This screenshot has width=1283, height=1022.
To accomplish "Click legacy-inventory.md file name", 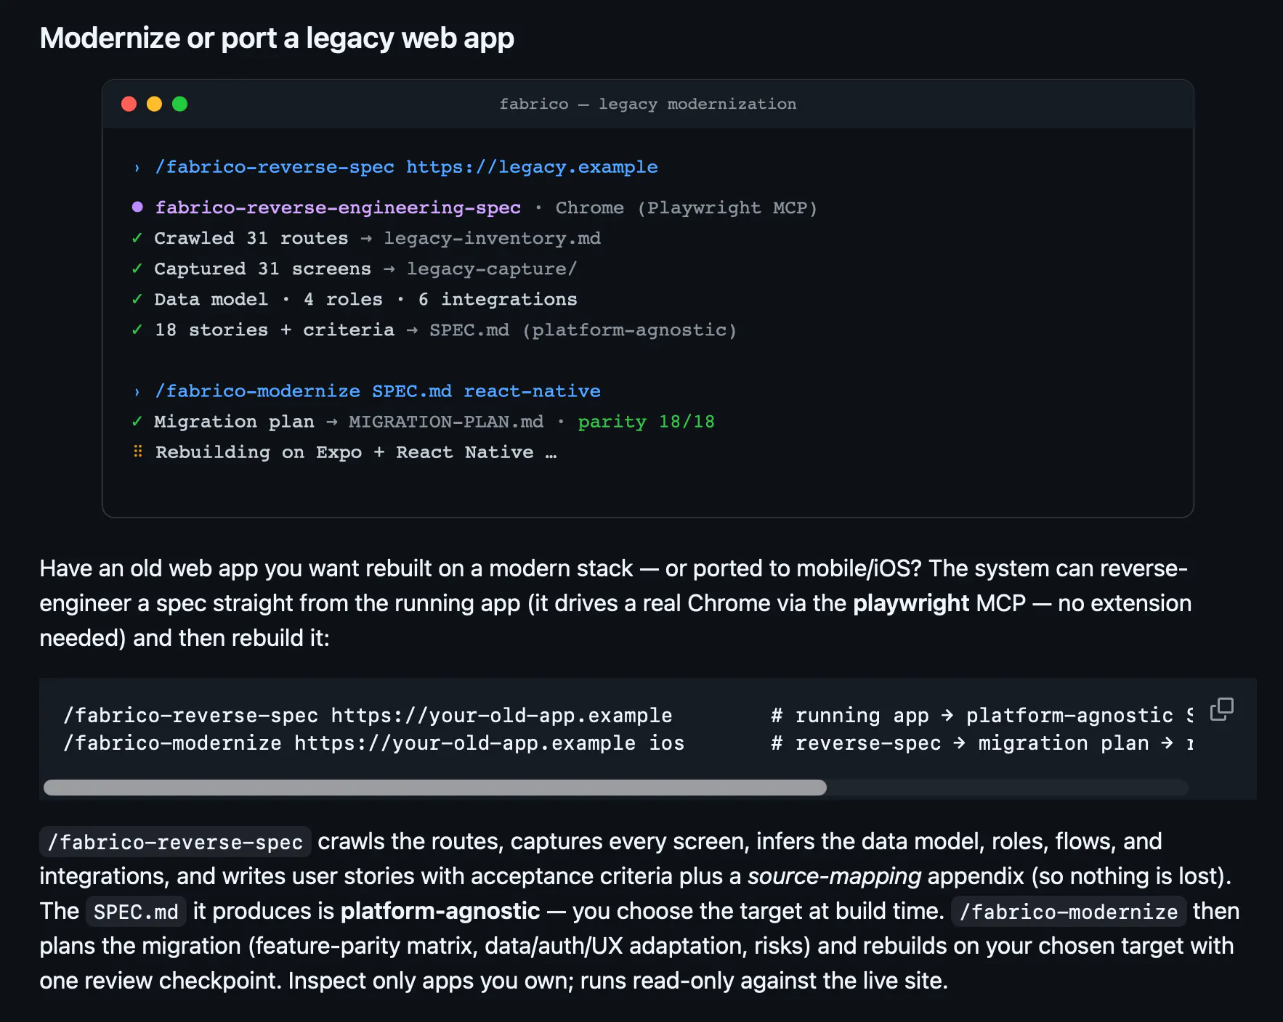I will pyautogui.click(x=492, y=238).
